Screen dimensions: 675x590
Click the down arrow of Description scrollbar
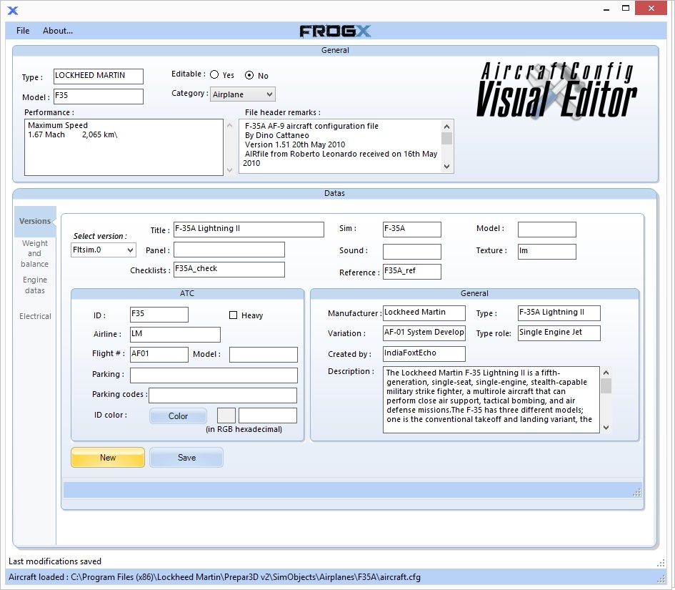coord(606,428)
